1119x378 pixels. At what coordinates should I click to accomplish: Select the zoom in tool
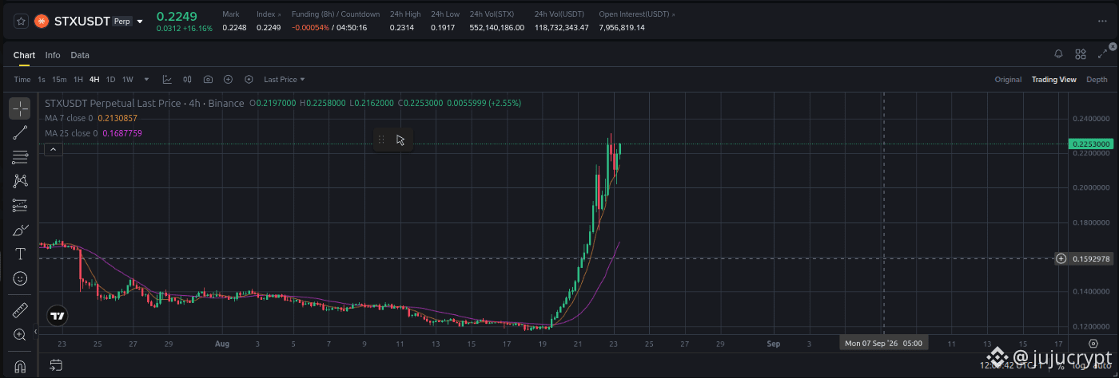(20, 335)
